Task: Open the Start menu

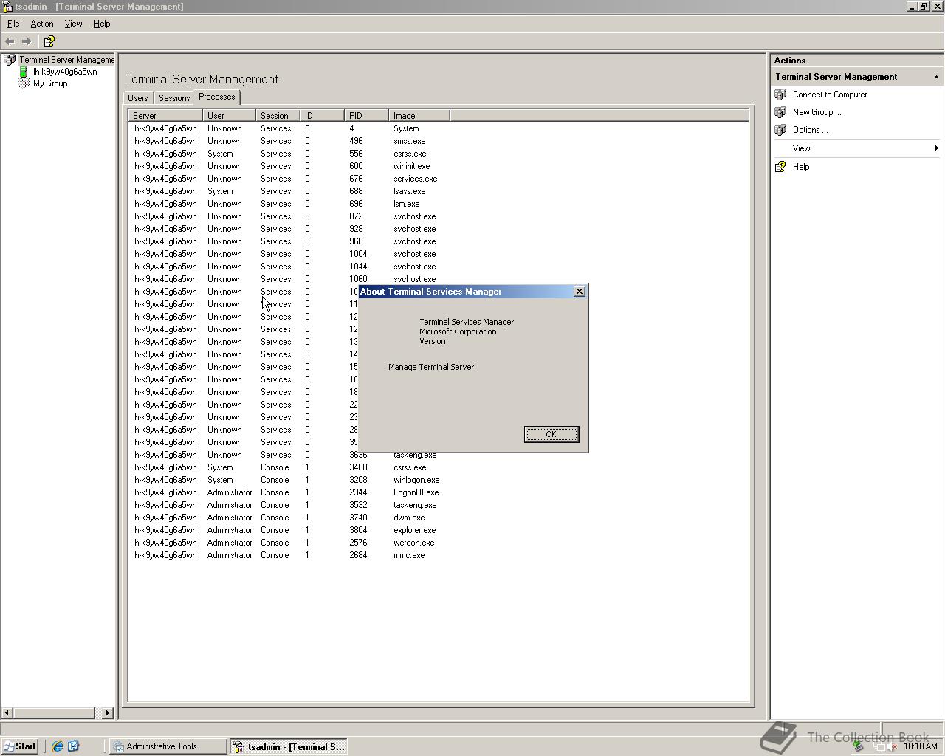Action: (20, 746)
